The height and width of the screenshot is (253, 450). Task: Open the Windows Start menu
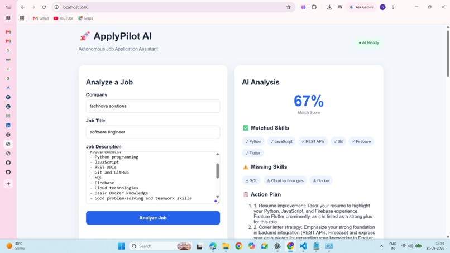click(x=121, y=246)
